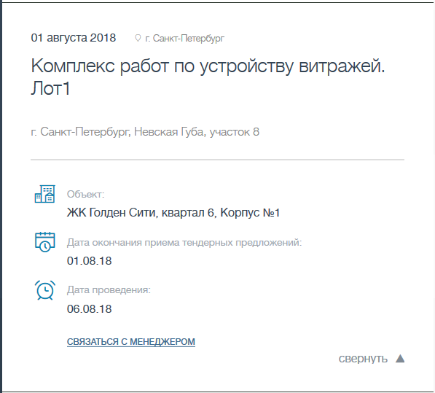Open 'Связаться с менеджером' link
Screen dimensions: 435x393
click(131, 342)
